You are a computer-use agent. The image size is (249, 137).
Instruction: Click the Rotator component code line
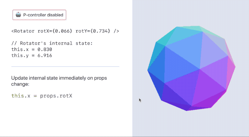[x=65, y=31]
